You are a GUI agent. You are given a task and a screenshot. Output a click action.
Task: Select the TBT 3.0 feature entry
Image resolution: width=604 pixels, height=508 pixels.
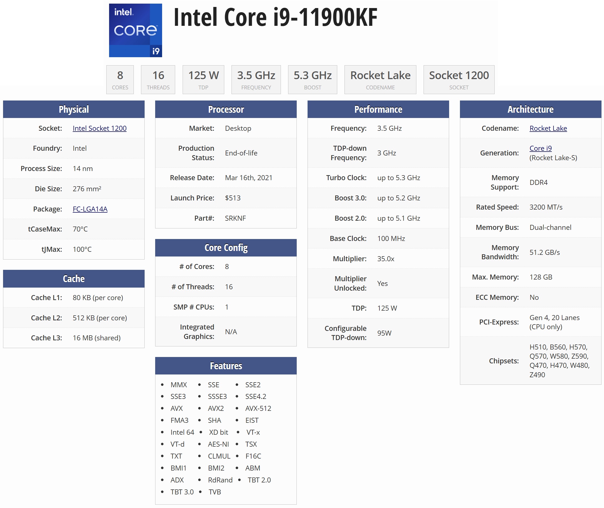click(182, 492)
